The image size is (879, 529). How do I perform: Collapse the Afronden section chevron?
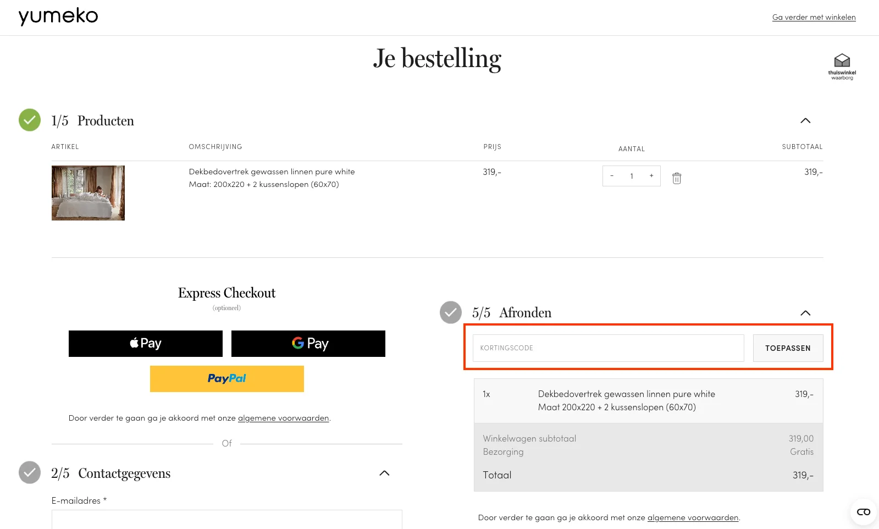pos(805,313)
